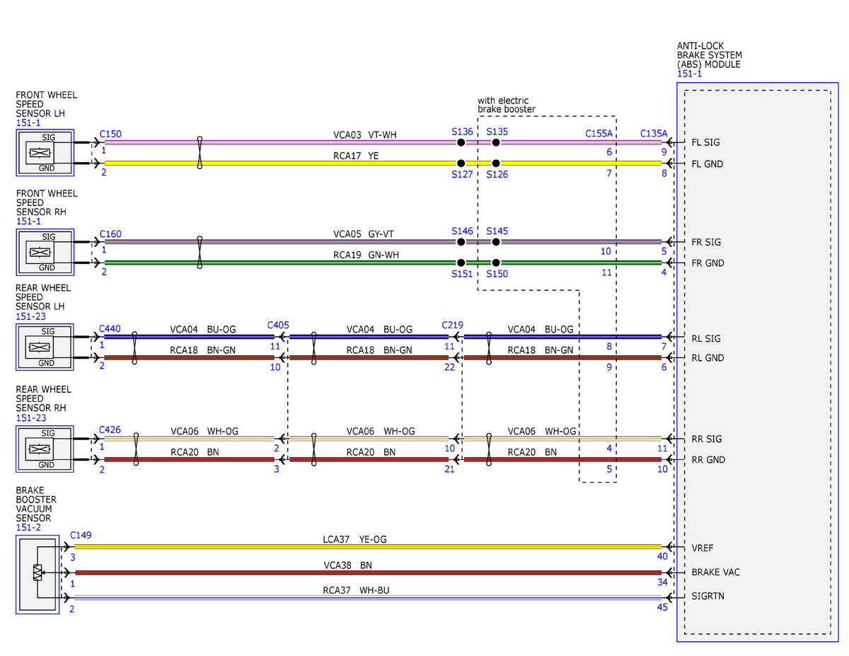Open the 151-1 link under Front Wheel Speed Sensor RH
849x656 pixels.
pyautogui.click(x=27, y=222)
